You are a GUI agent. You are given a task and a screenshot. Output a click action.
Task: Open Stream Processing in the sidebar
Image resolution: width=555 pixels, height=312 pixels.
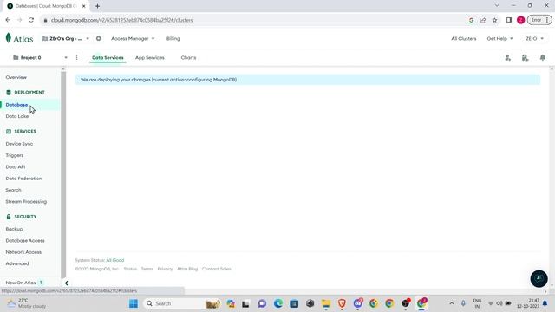[x=26, y=201]
